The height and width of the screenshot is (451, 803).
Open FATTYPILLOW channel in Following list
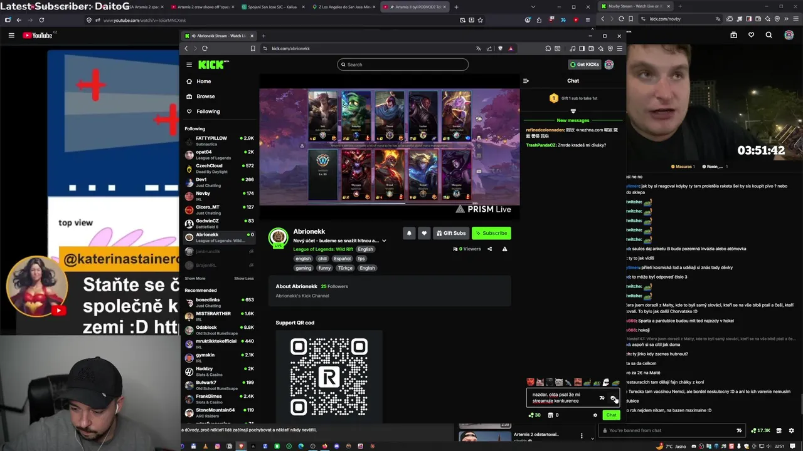coord(220,140)
